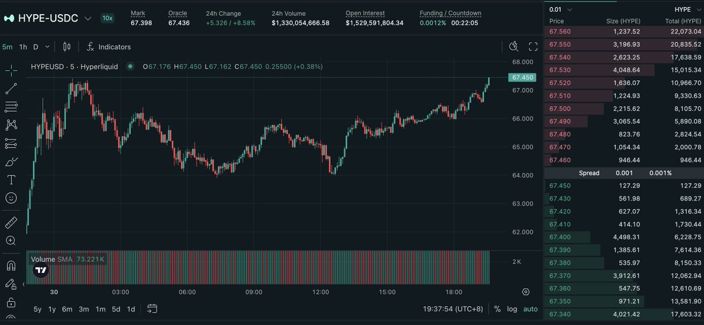This screenshot has width=704, height=325.
Task: Toggle log scale mode
Action: (x=512, y=309)
